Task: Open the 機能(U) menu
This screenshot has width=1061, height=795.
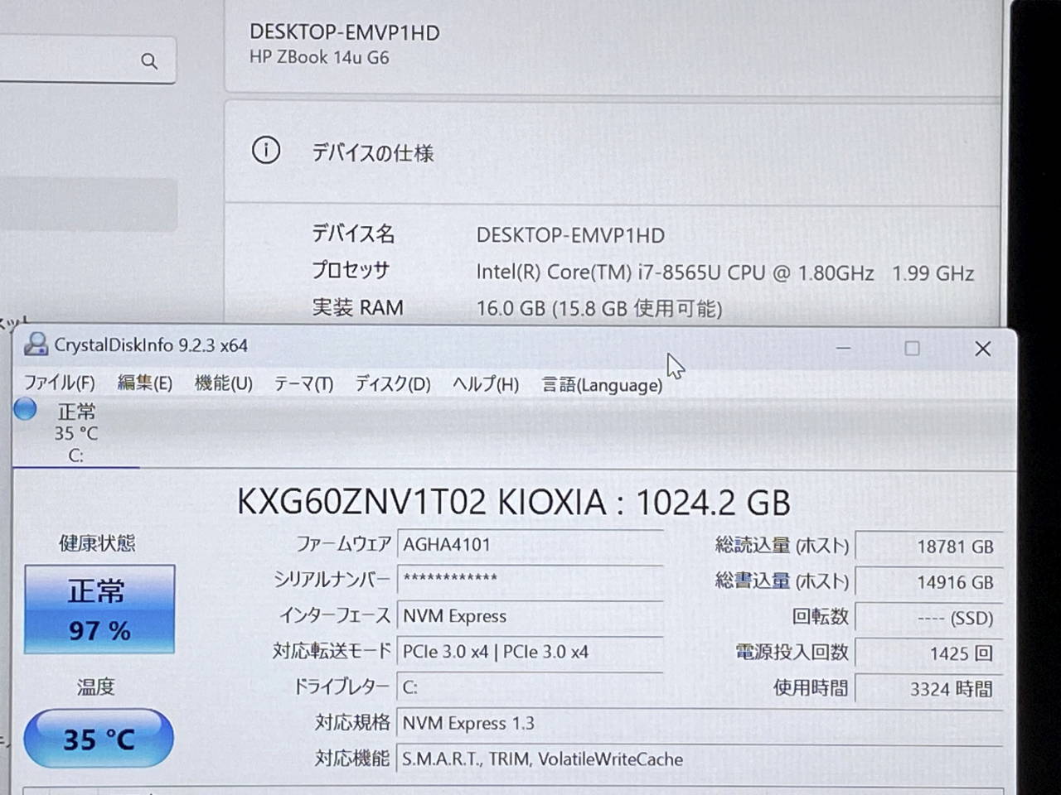Action: point(223,383)
